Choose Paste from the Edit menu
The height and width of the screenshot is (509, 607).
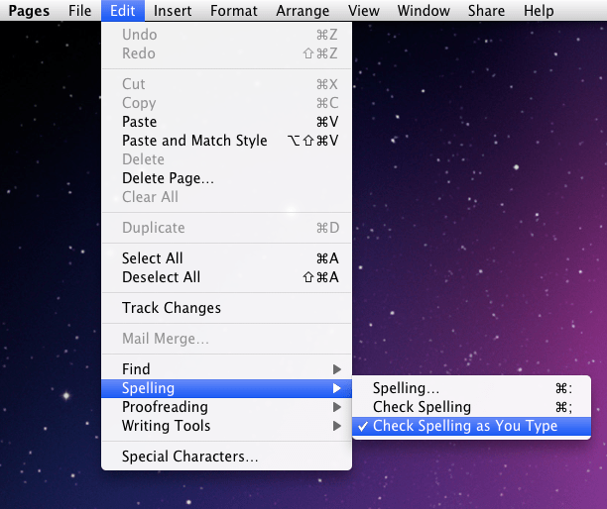pos(226,122)
